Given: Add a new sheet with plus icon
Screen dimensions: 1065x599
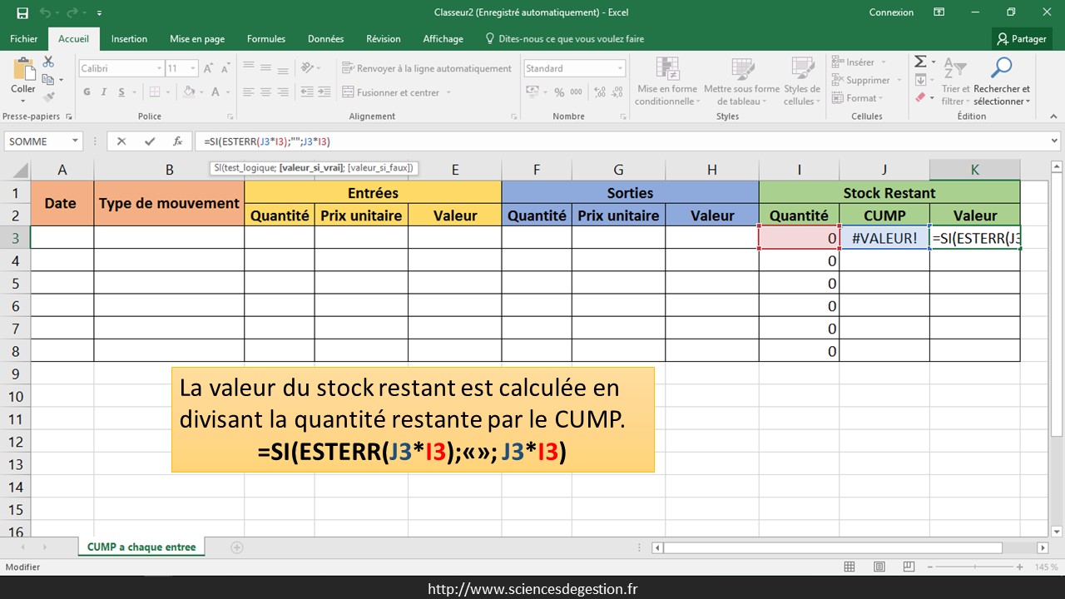Looking at the screenshot, I should coord(237,547).
